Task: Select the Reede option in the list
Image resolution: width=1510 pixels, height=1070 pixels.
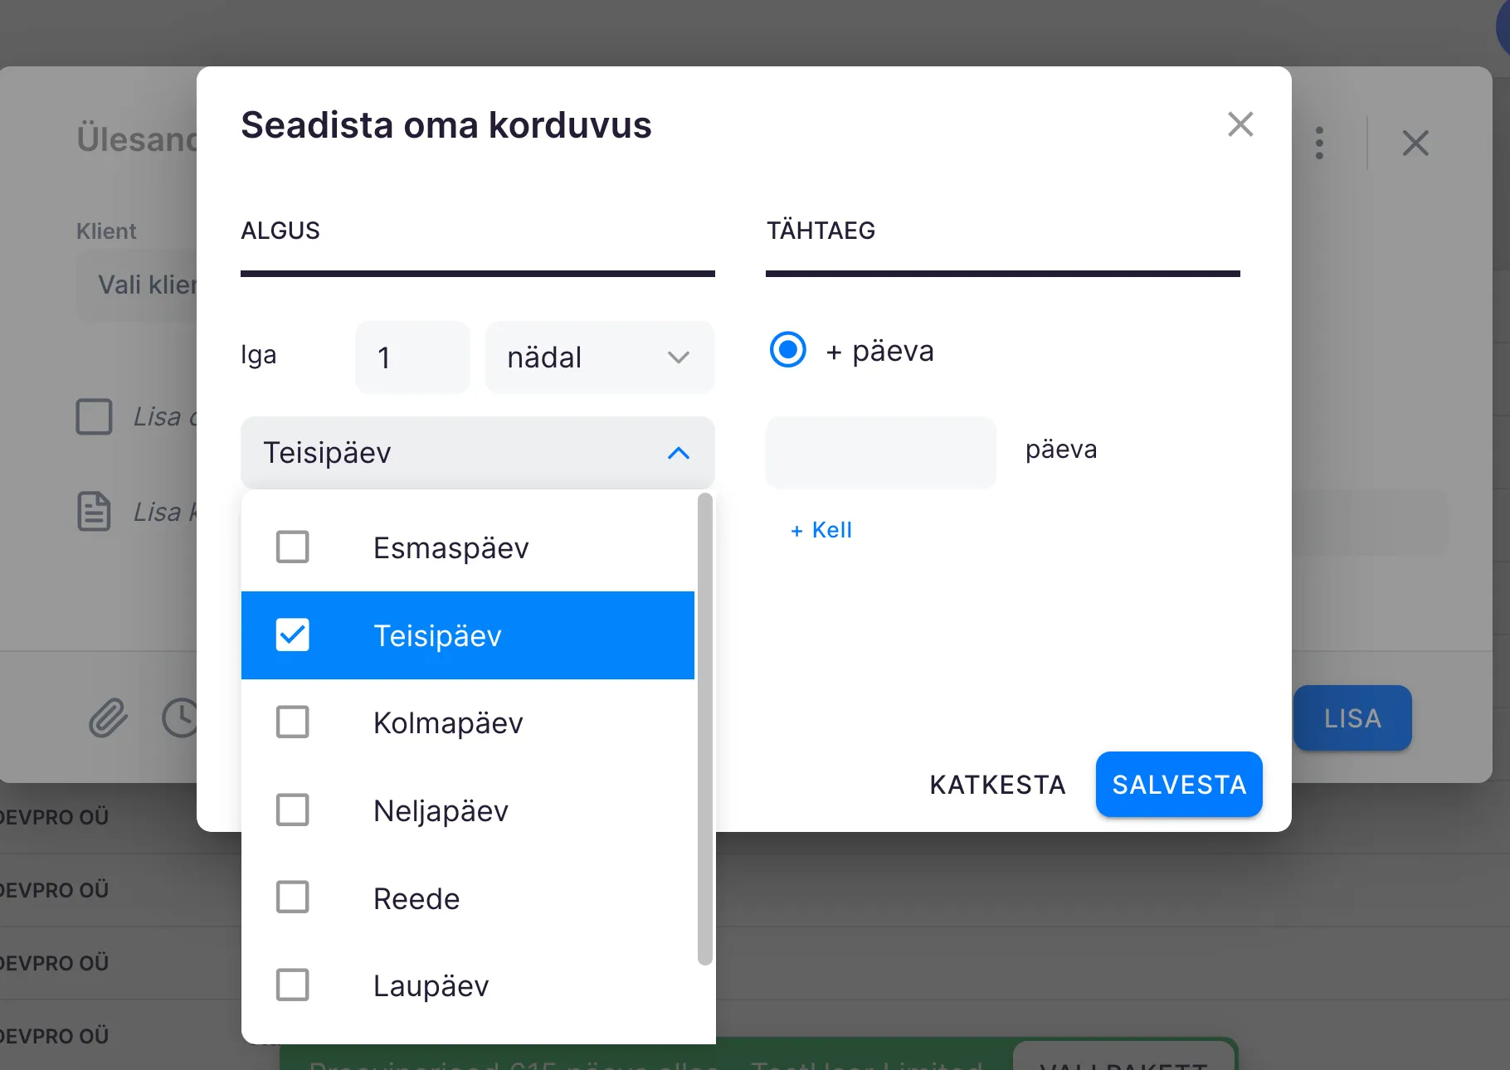Action: pyautogui.click(x=416, y=898)
